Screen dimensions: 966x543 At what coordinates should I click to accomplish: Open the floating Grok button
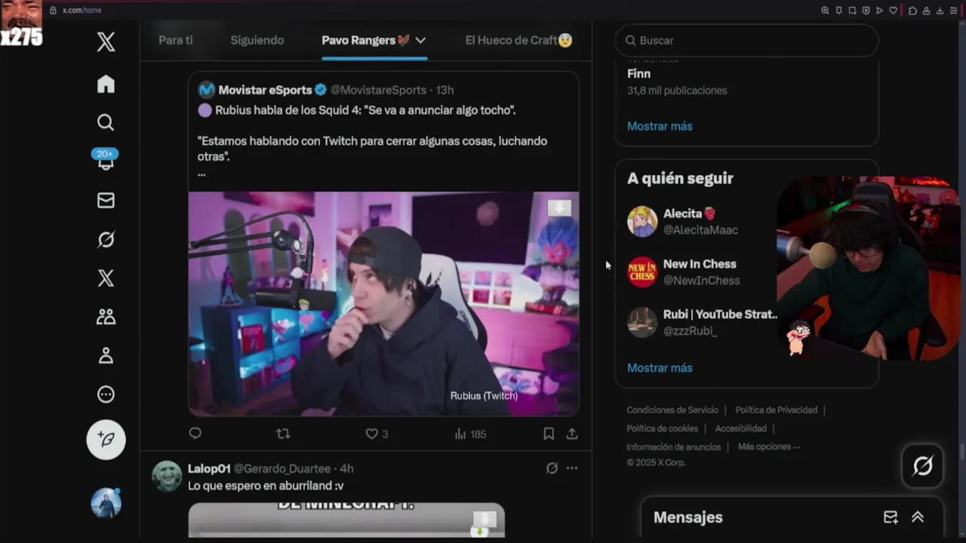coord(922,466)
